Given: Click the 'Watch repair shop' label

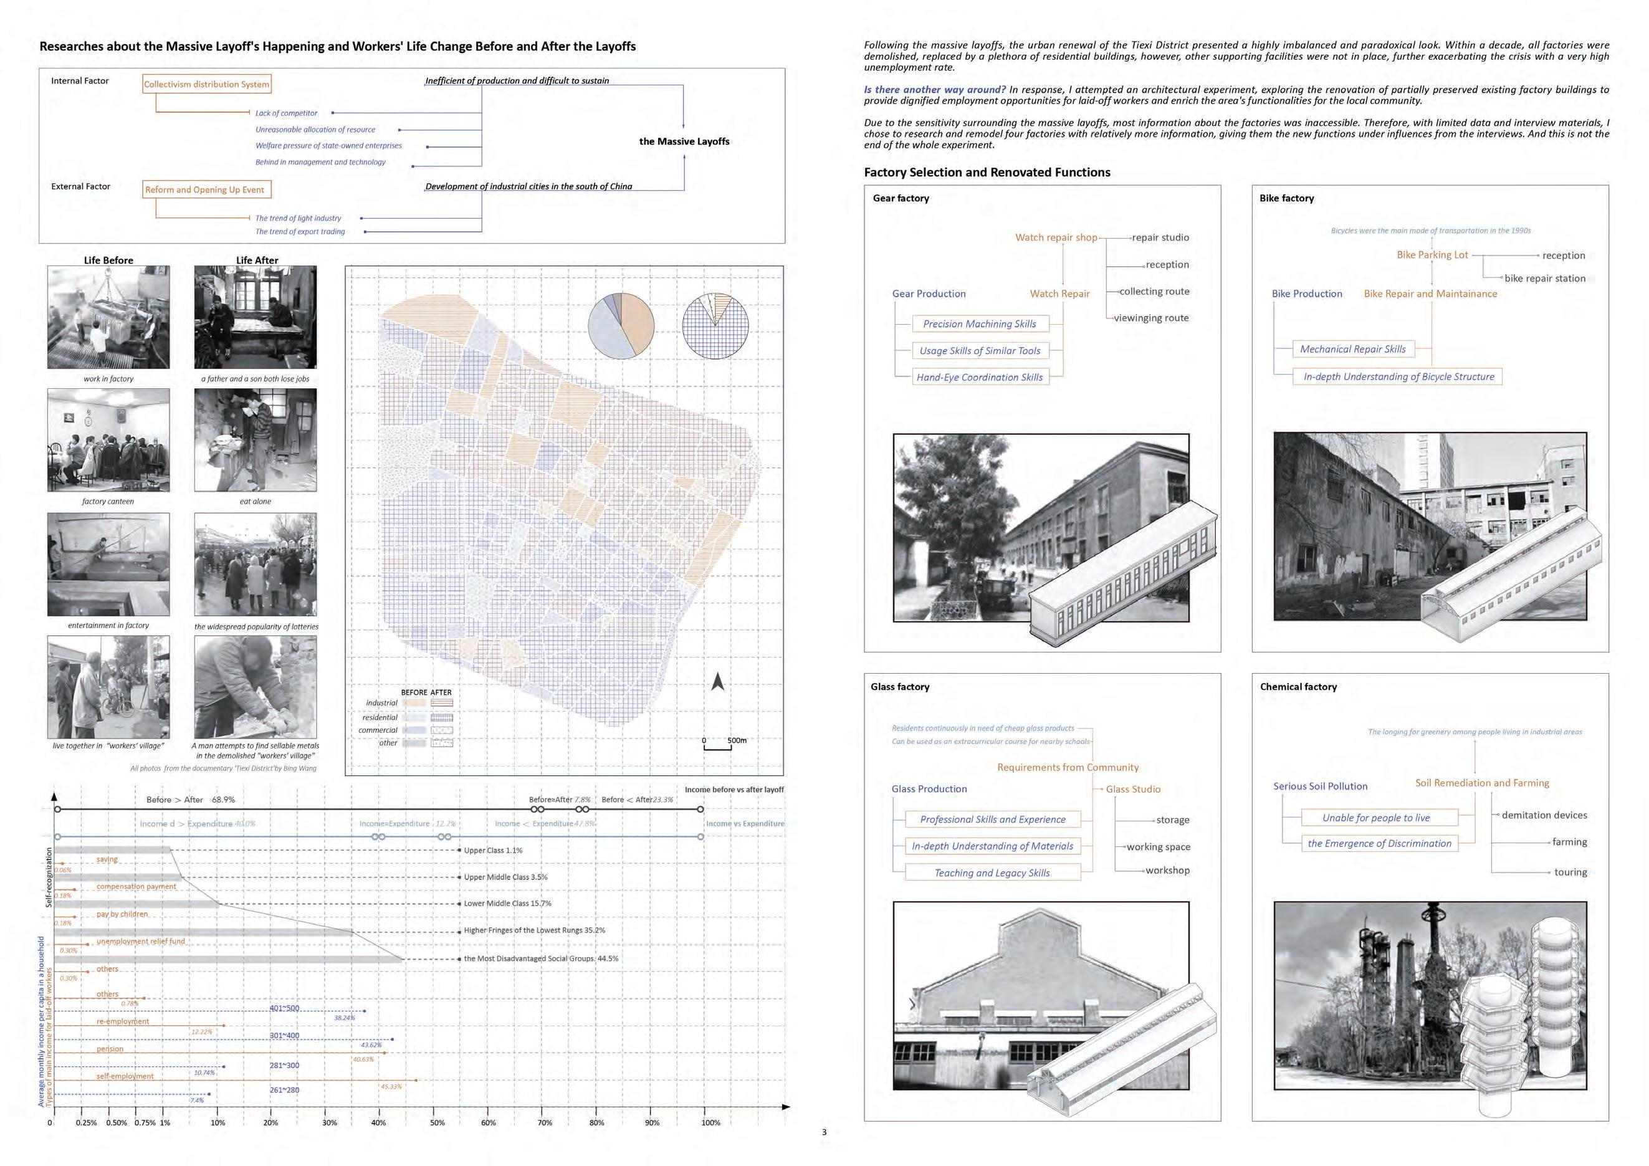Looking at the screenshot, I should 1056,237.
